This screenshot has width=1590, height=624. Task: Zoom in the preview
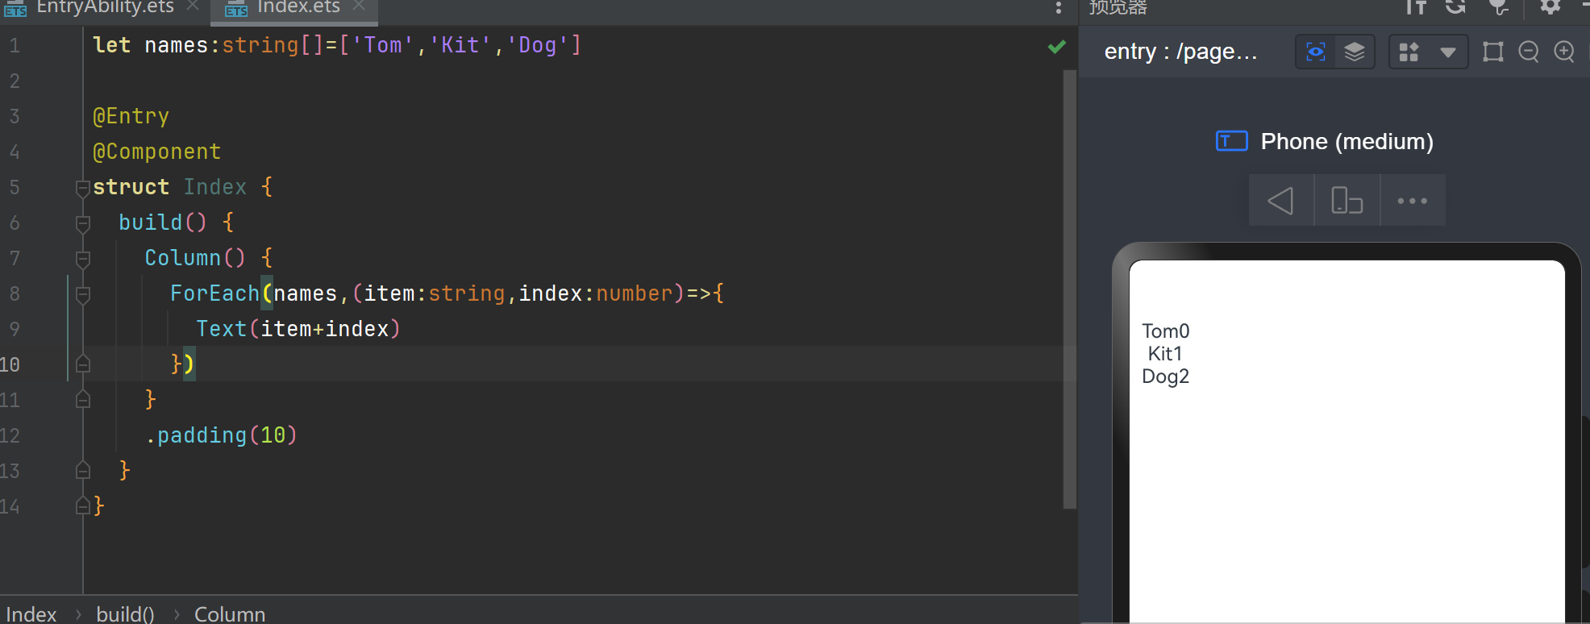pyautogui.click(x=1564, y=52)
